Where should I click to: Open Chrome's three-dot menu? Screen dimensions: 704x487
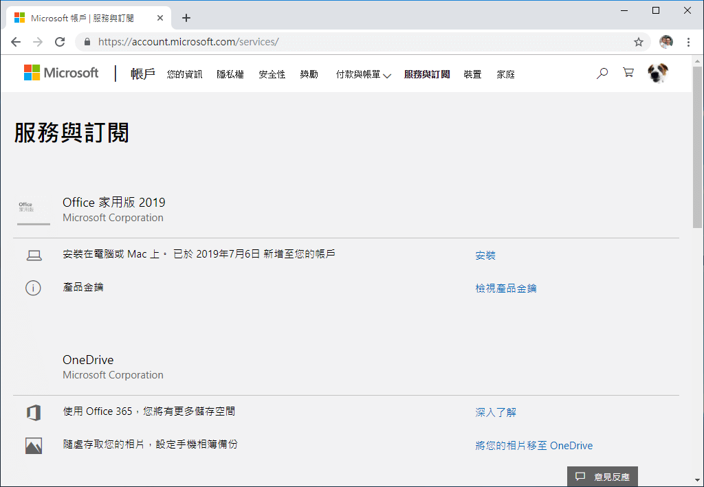pos(688,42)
